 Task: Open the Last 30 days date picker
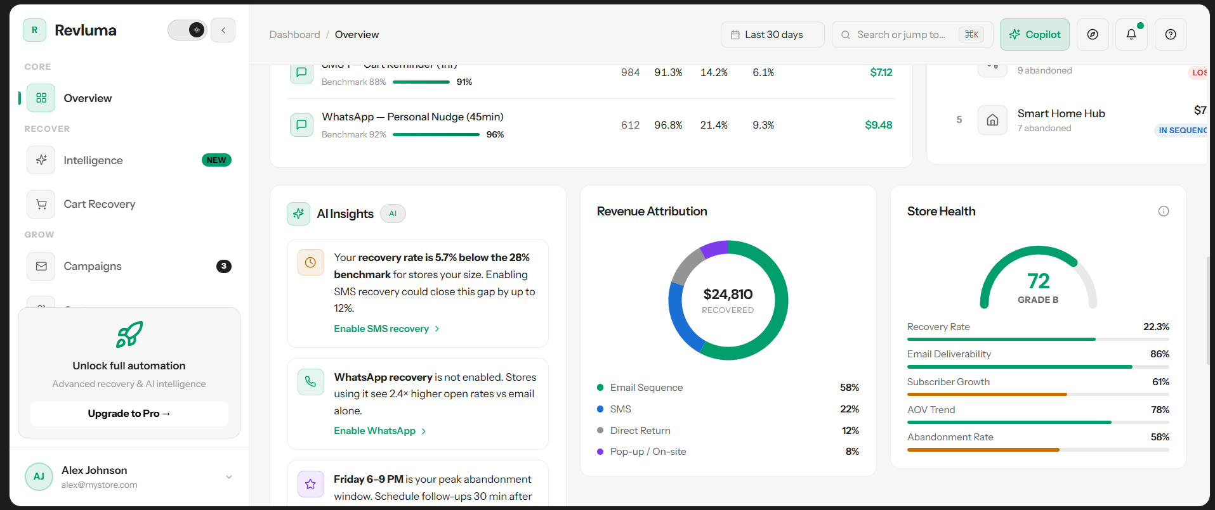tap(773, 35)
